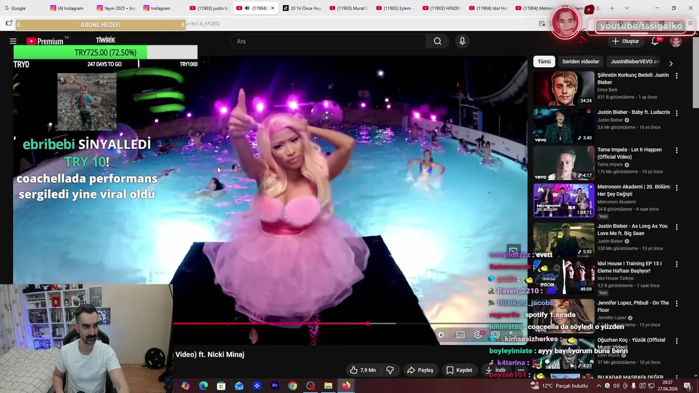Toggle subtitles in the player
The width and height of the screenshot is (699, 393).
click(460, 335)
